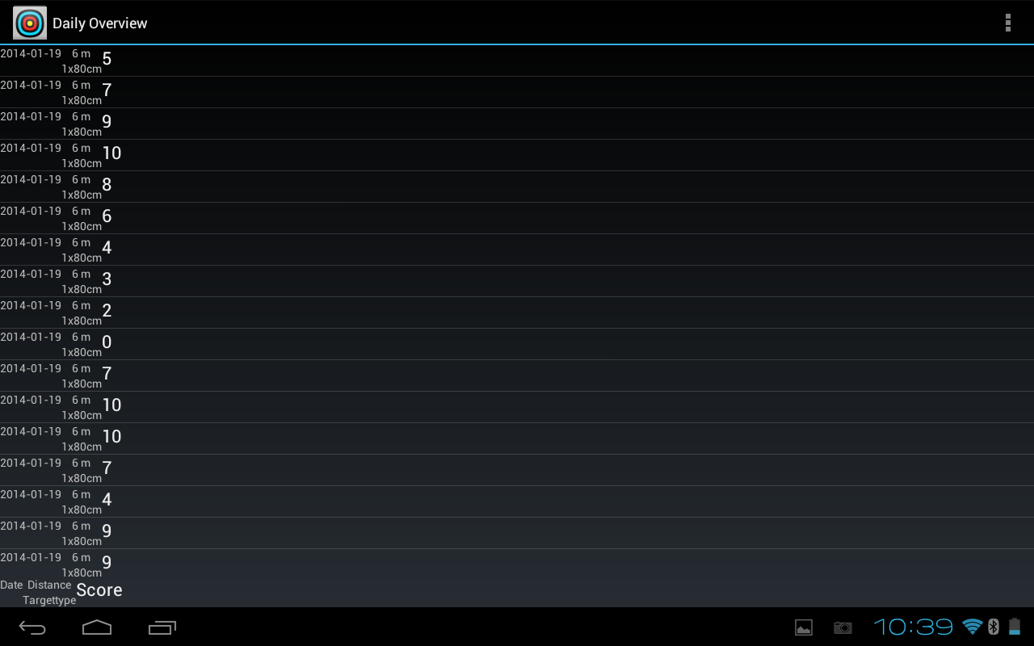
Task: Open the entry with score 8
Action: coord(517,187)
